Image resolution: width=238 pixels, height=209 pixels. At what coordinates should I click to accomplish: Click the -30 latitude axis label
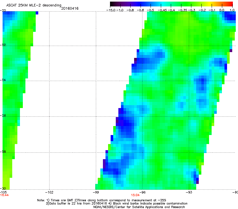tap(3, 188)
